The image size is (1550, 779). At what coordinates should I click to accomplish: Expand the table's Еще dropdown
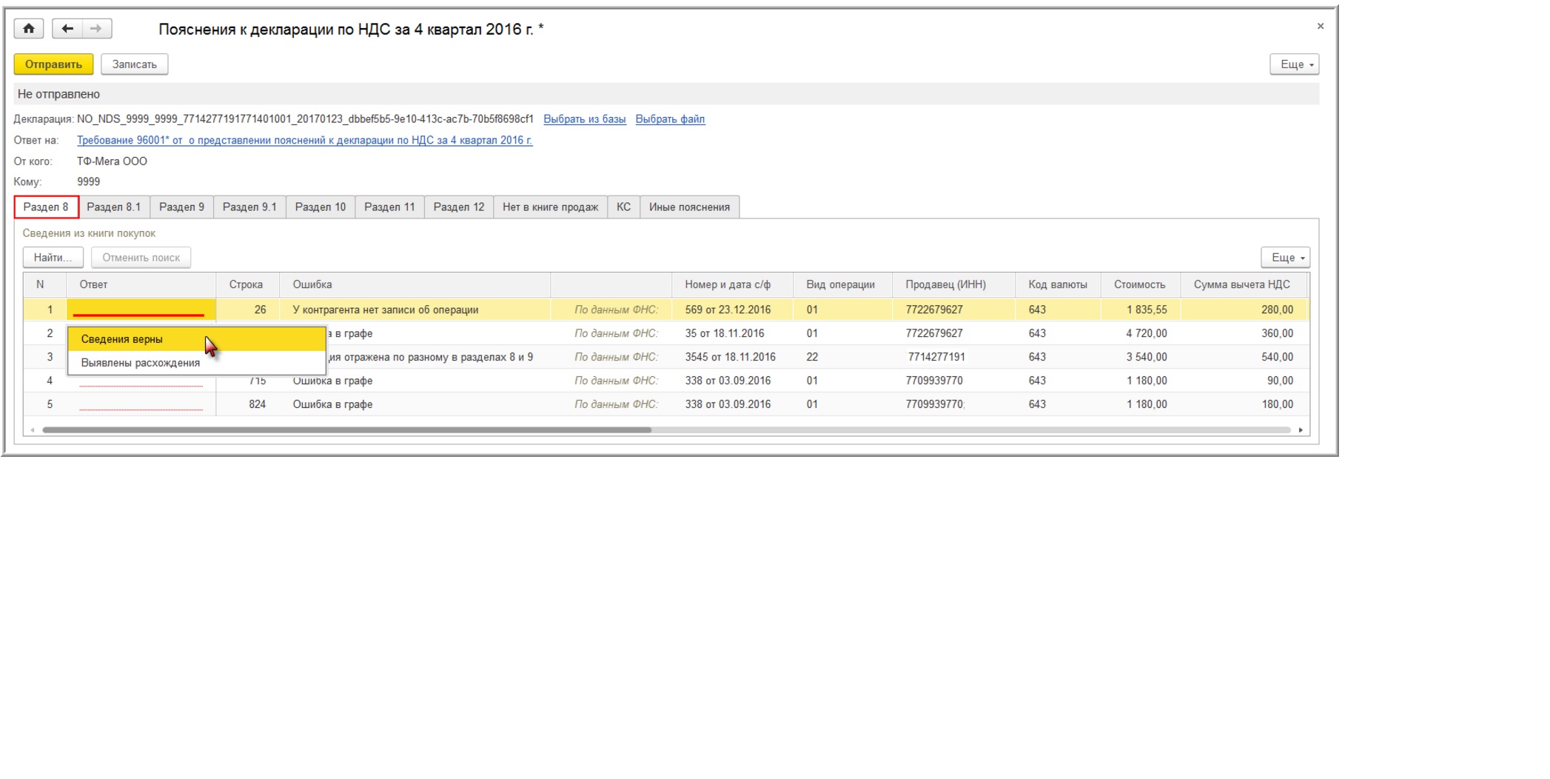coord(1285,258)
